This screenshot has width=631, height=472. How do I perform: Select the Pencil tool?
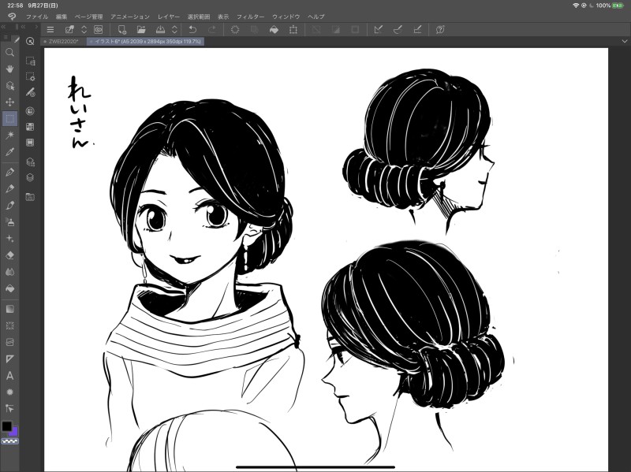(x=9, y=188)
